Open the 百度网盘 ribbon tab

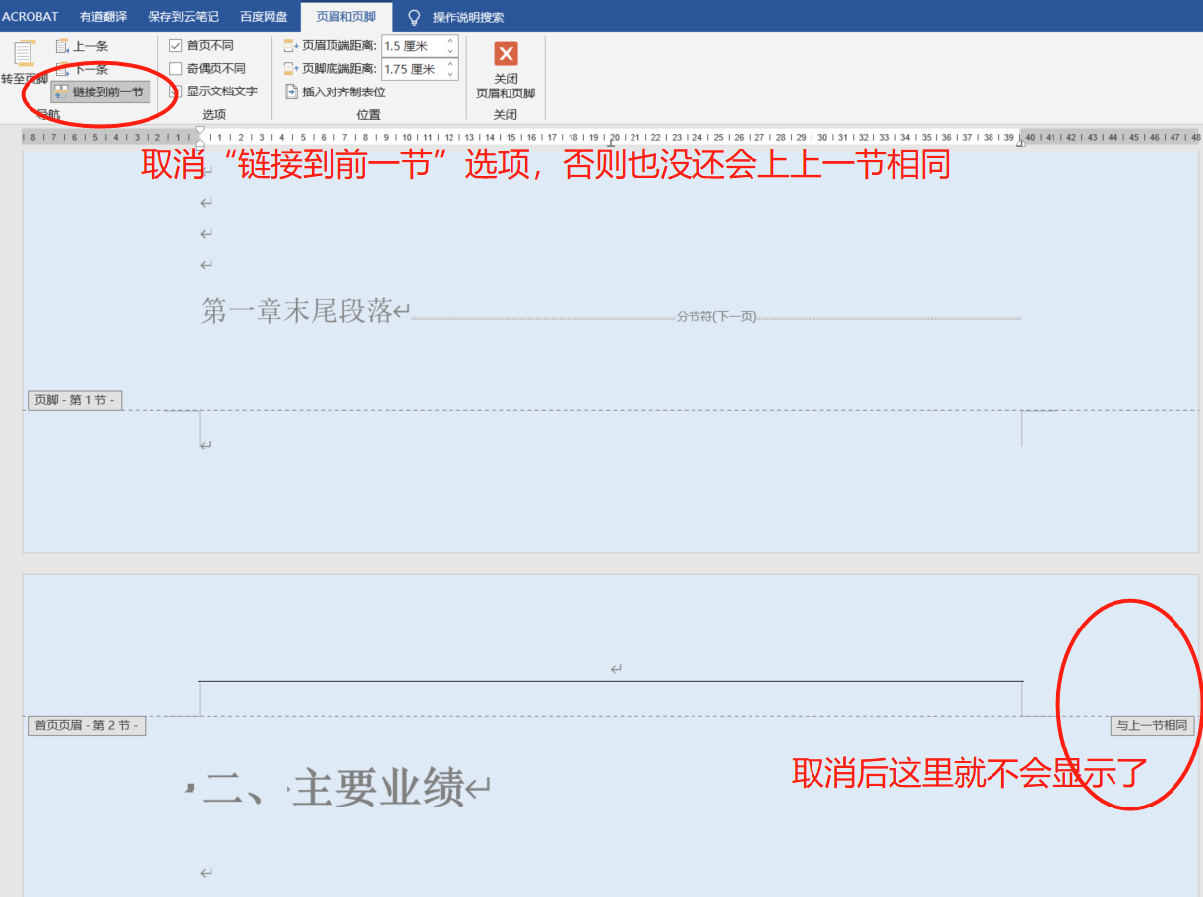coord(264,17)
